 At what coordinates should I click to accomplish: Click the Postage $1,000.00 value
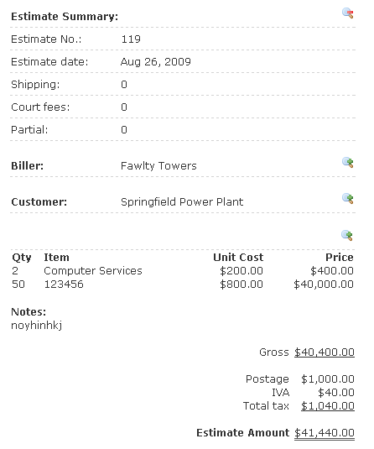[328, 379]
